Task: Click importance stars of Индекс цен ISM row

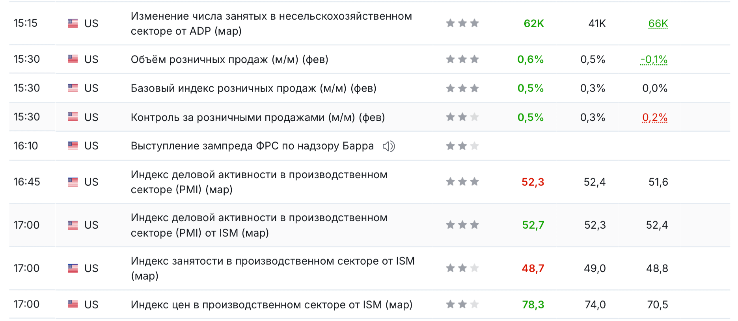Action: tap(462, 304)
